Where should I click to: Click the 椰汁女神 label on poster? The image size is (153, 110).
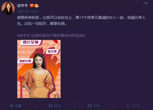click(31, 42)
